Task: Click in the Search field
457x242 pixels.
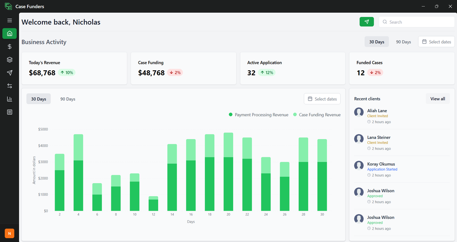Action: (417, 22)
